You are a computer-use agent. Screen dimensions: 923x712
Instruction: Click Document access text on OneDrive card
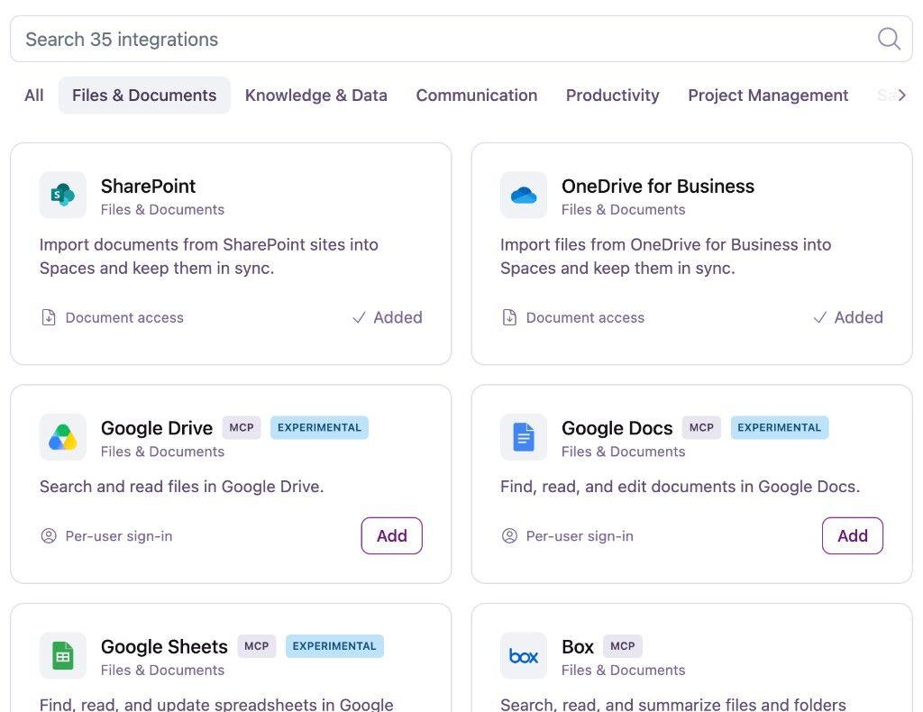tap(586, 318)
